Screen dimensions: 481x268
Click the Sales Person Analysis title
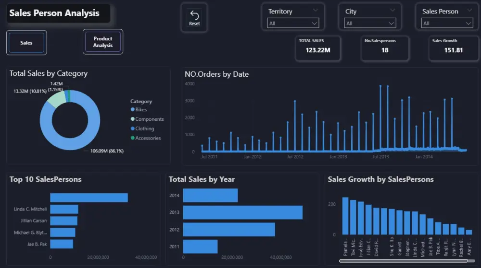(x=54, y=13)
